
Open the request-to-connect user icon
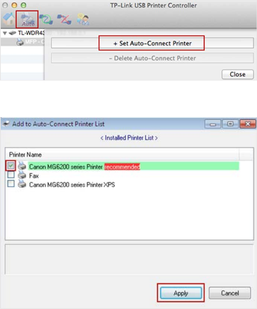[x=83, y=19]
